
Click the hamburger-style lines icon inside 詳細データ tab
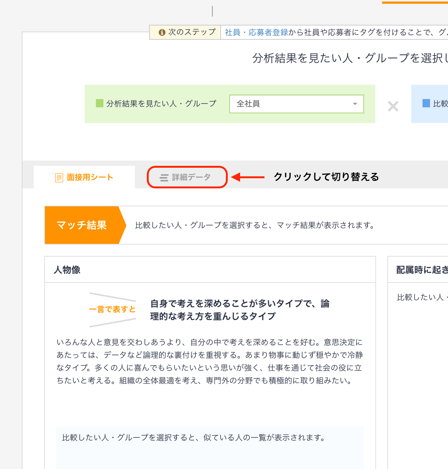(x=164, y=177)
